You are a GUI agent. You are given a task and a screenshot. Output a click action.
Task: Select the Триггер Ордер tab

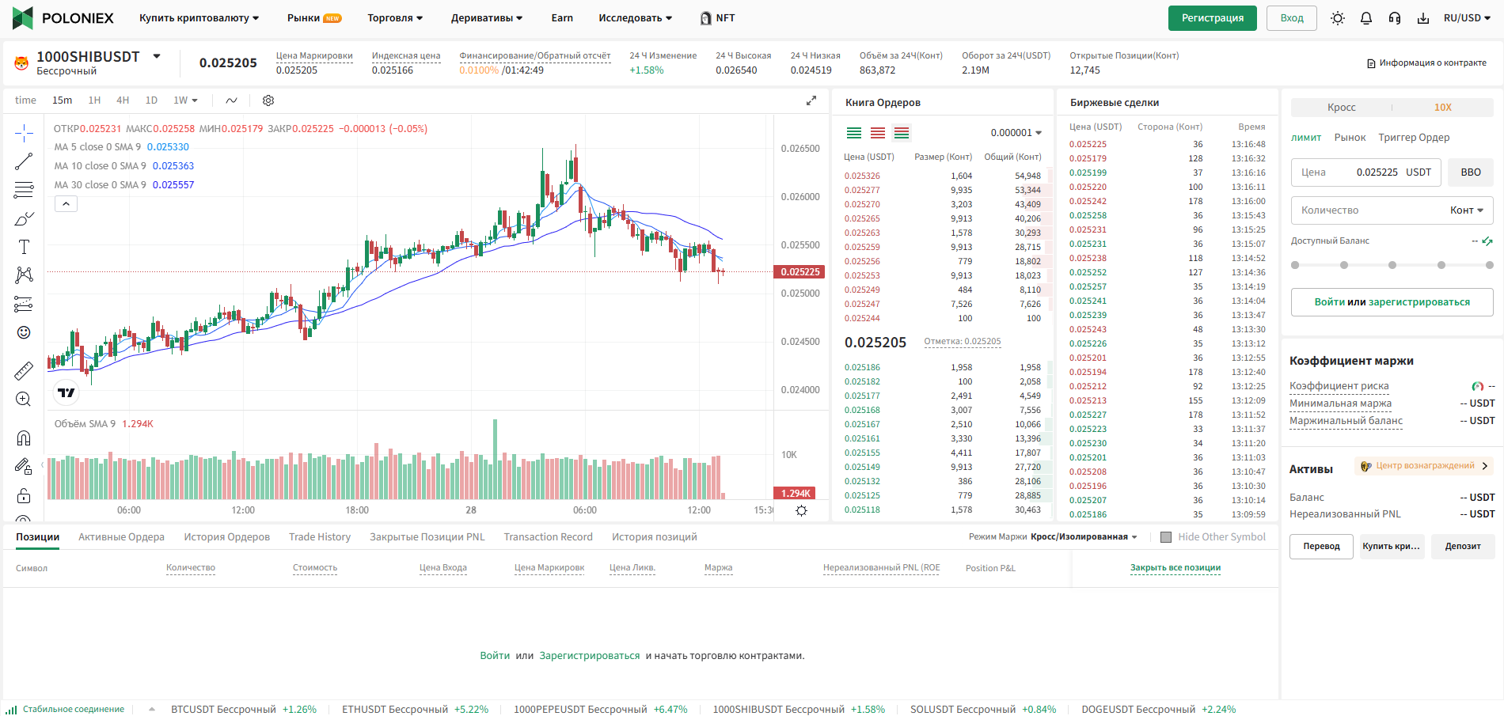tap(1414, 138)
